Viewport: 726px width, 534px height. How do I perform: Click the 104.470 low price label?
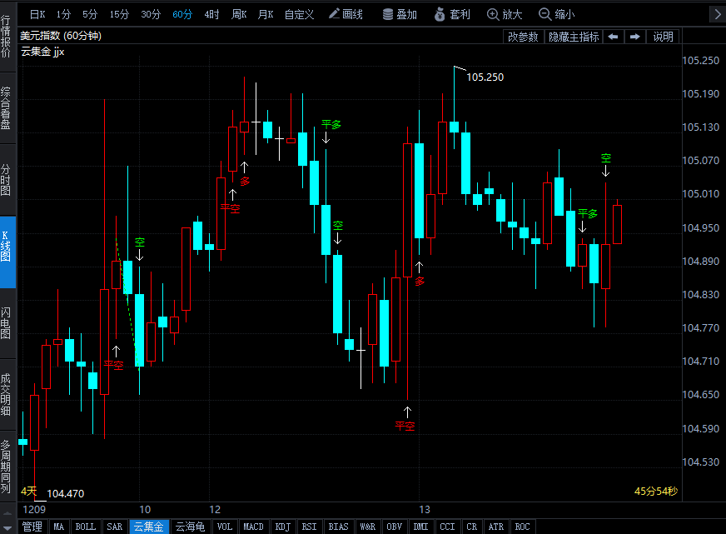(x=65, y=494)
